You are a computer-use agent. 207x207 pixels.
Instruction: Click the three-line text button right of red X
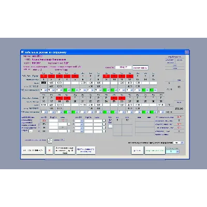coord(65,151)
